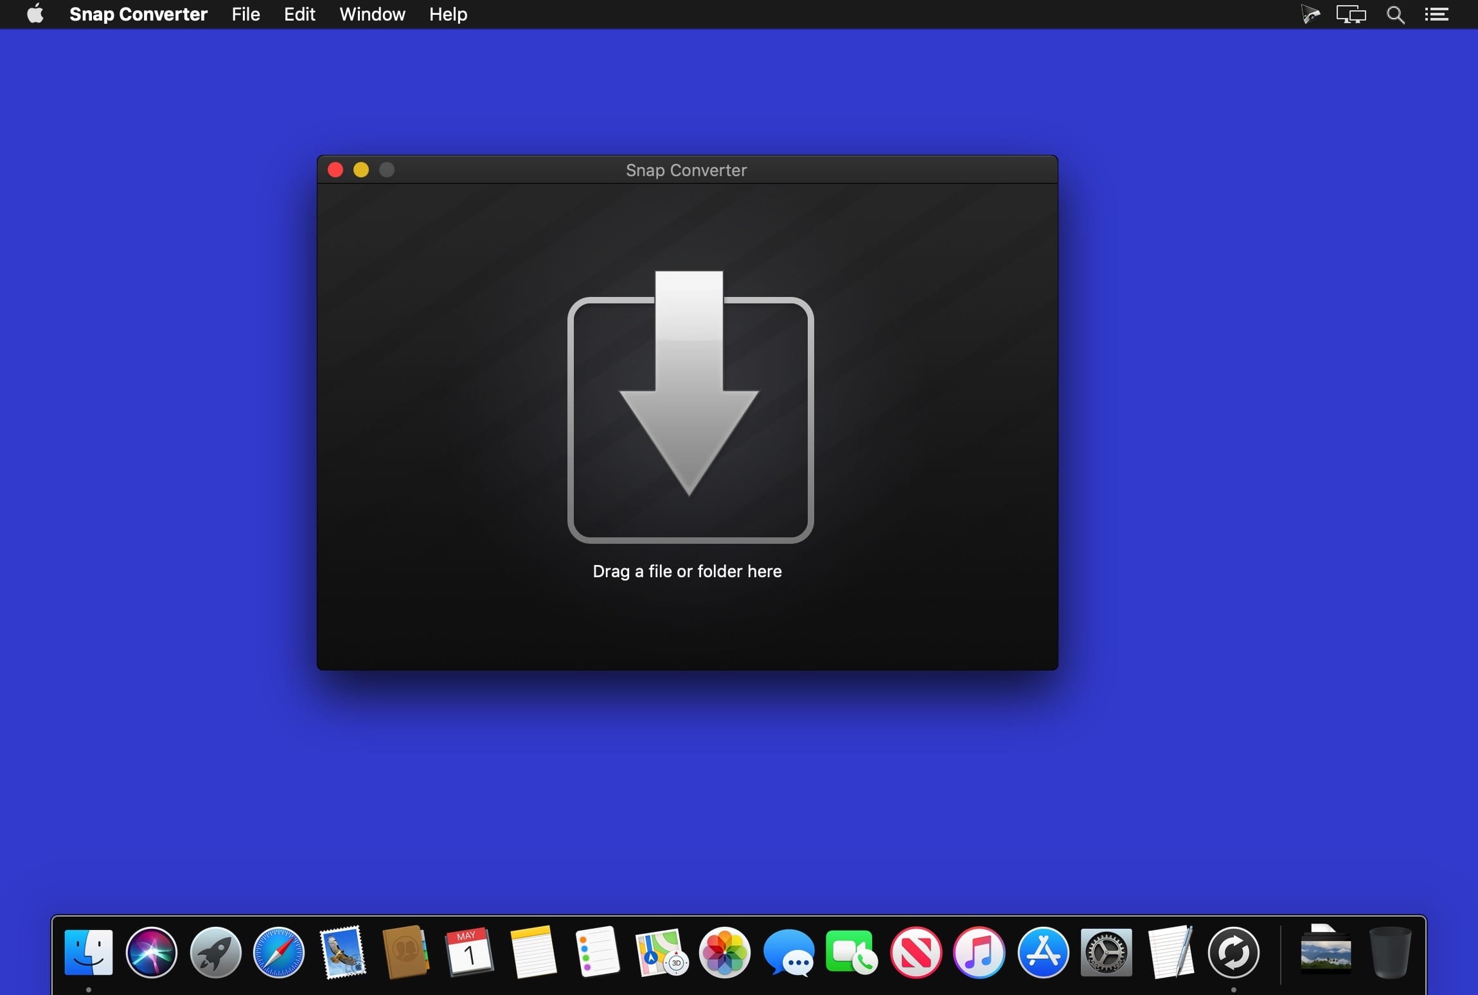Open the File menu

click(245, 14)
